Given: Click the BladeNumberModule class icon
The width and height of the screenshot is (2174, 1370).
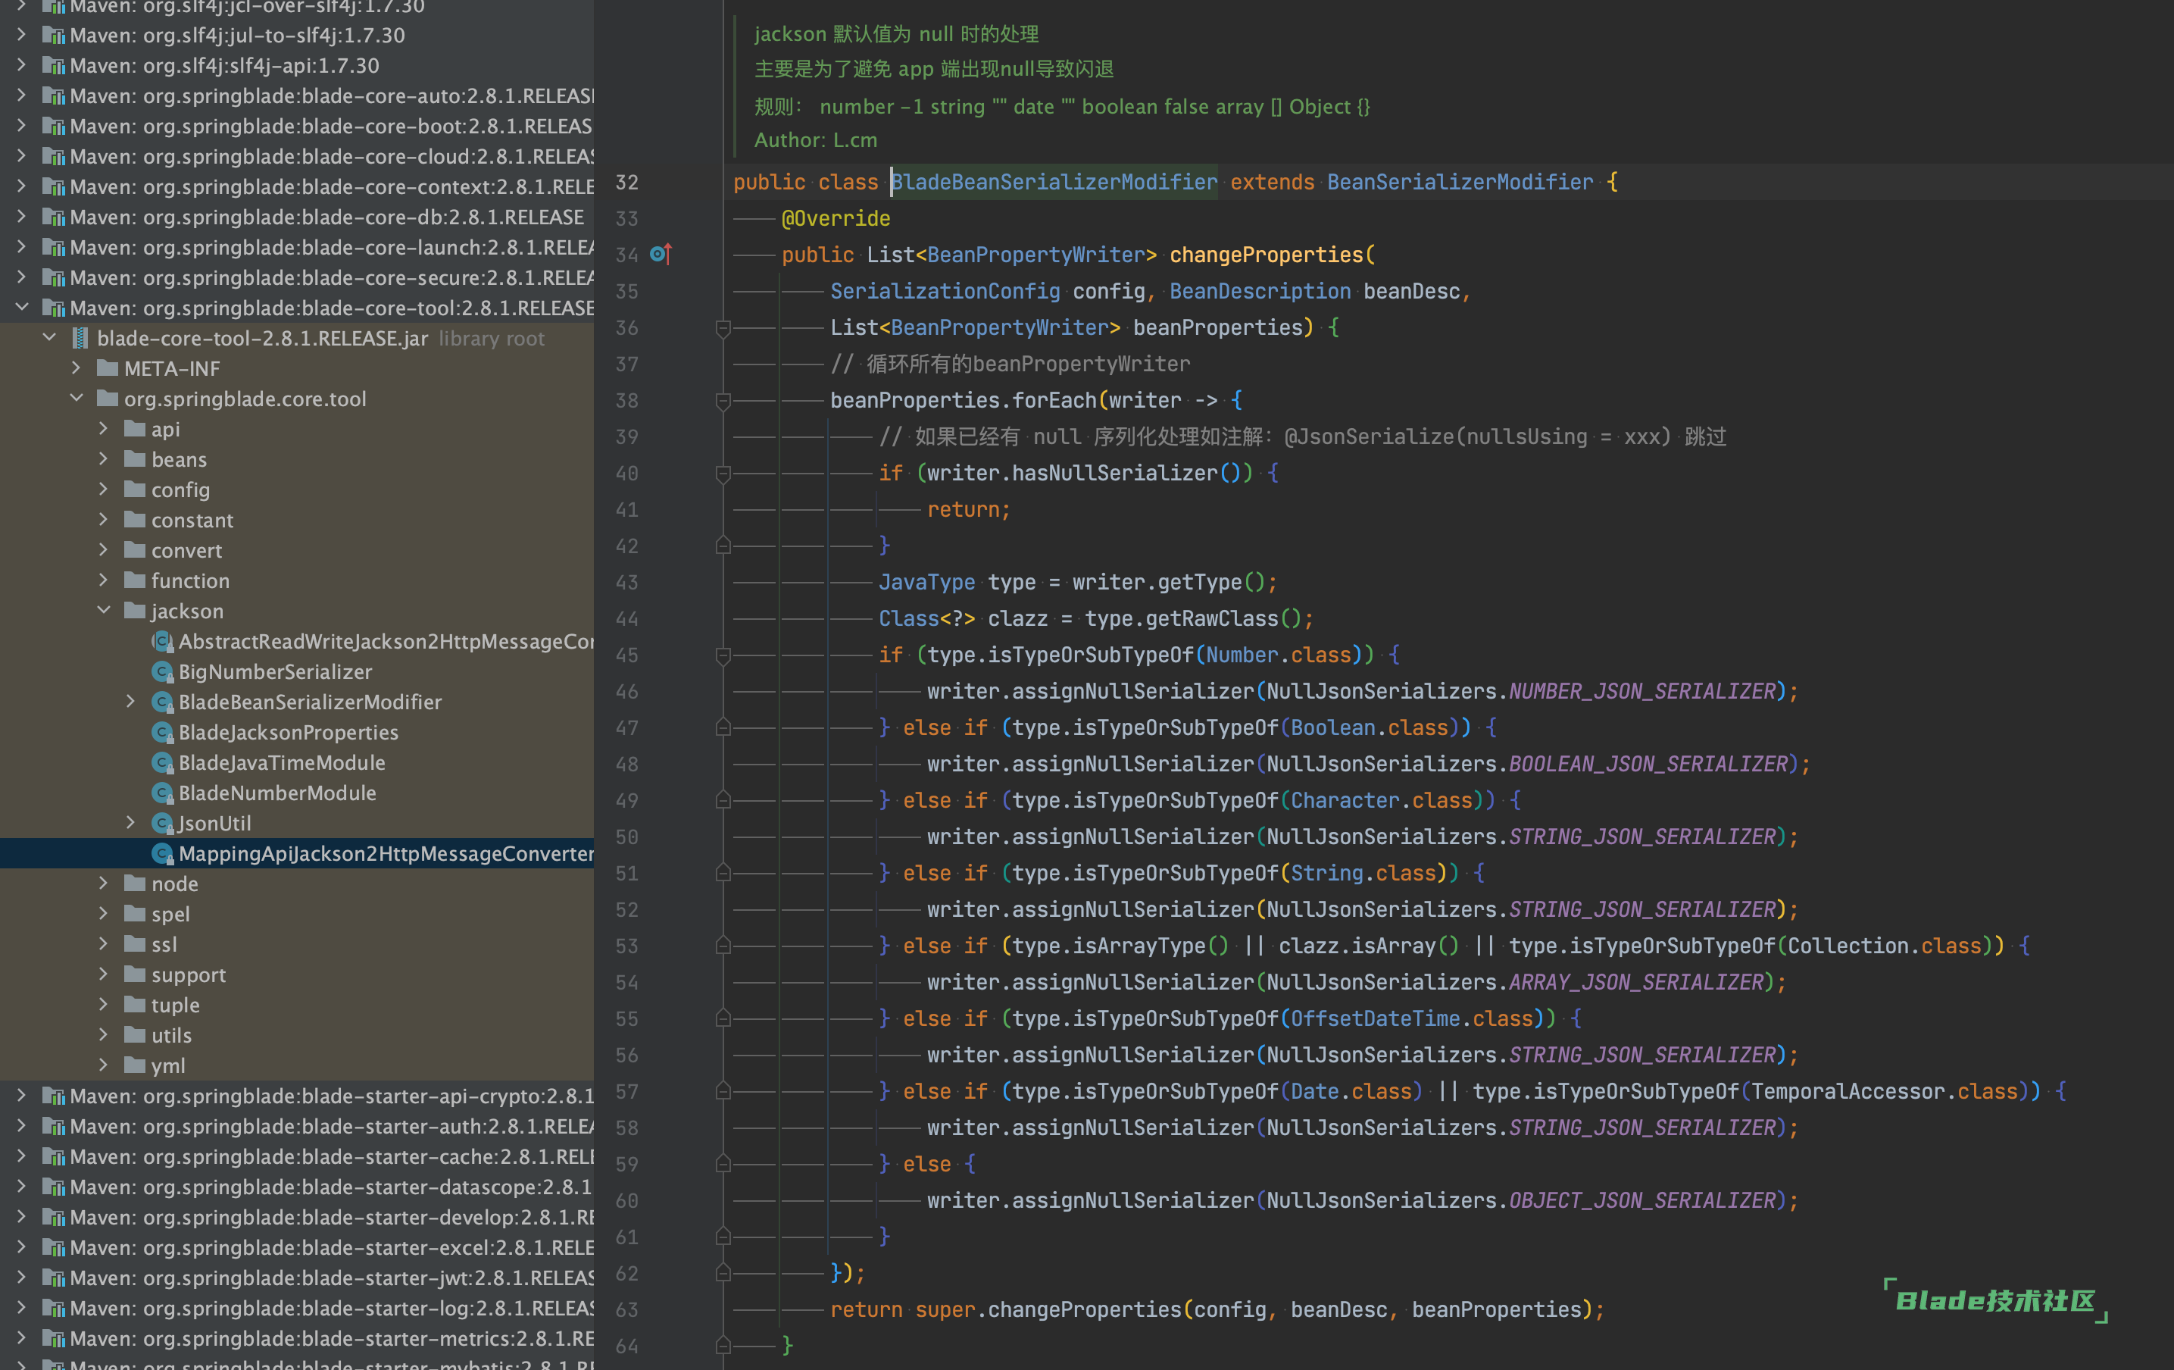Looking at the screenshot, I should pyautogui.click(x=163, y=793).
